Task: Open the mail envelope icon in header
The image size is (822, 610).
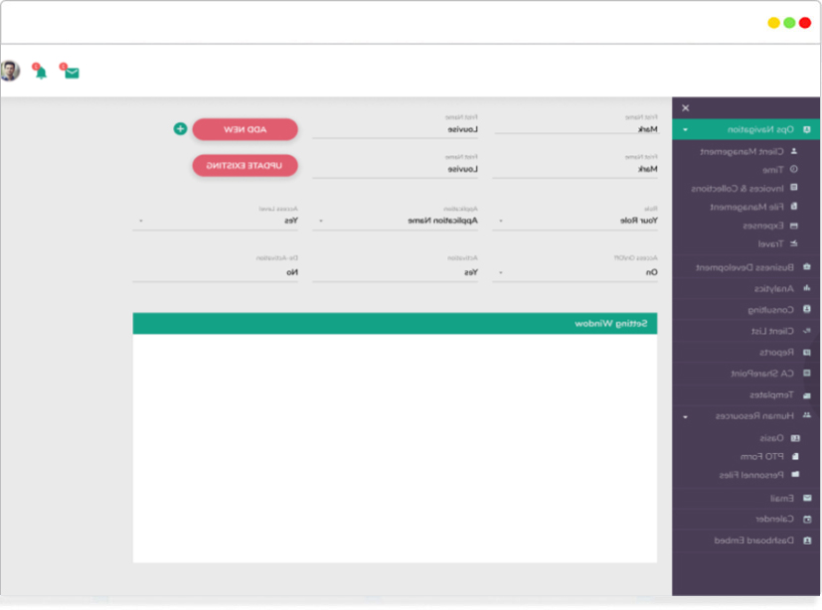Action: point(72,72)
